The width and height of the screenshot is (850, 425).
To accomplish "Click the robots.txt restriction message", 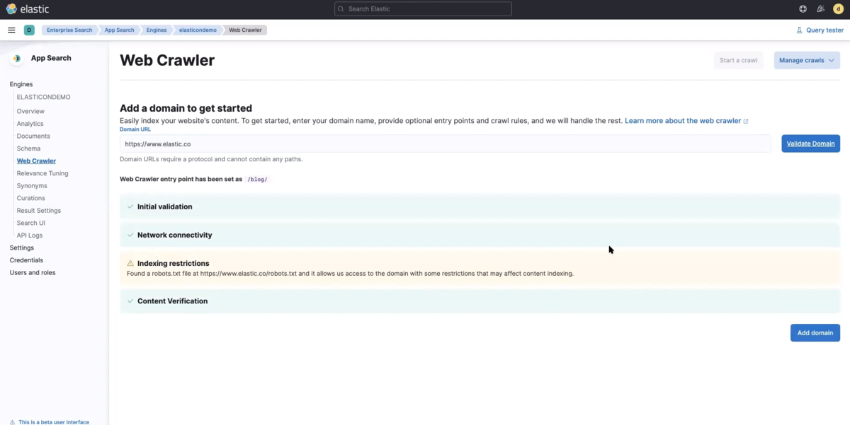I will [350, 273].
